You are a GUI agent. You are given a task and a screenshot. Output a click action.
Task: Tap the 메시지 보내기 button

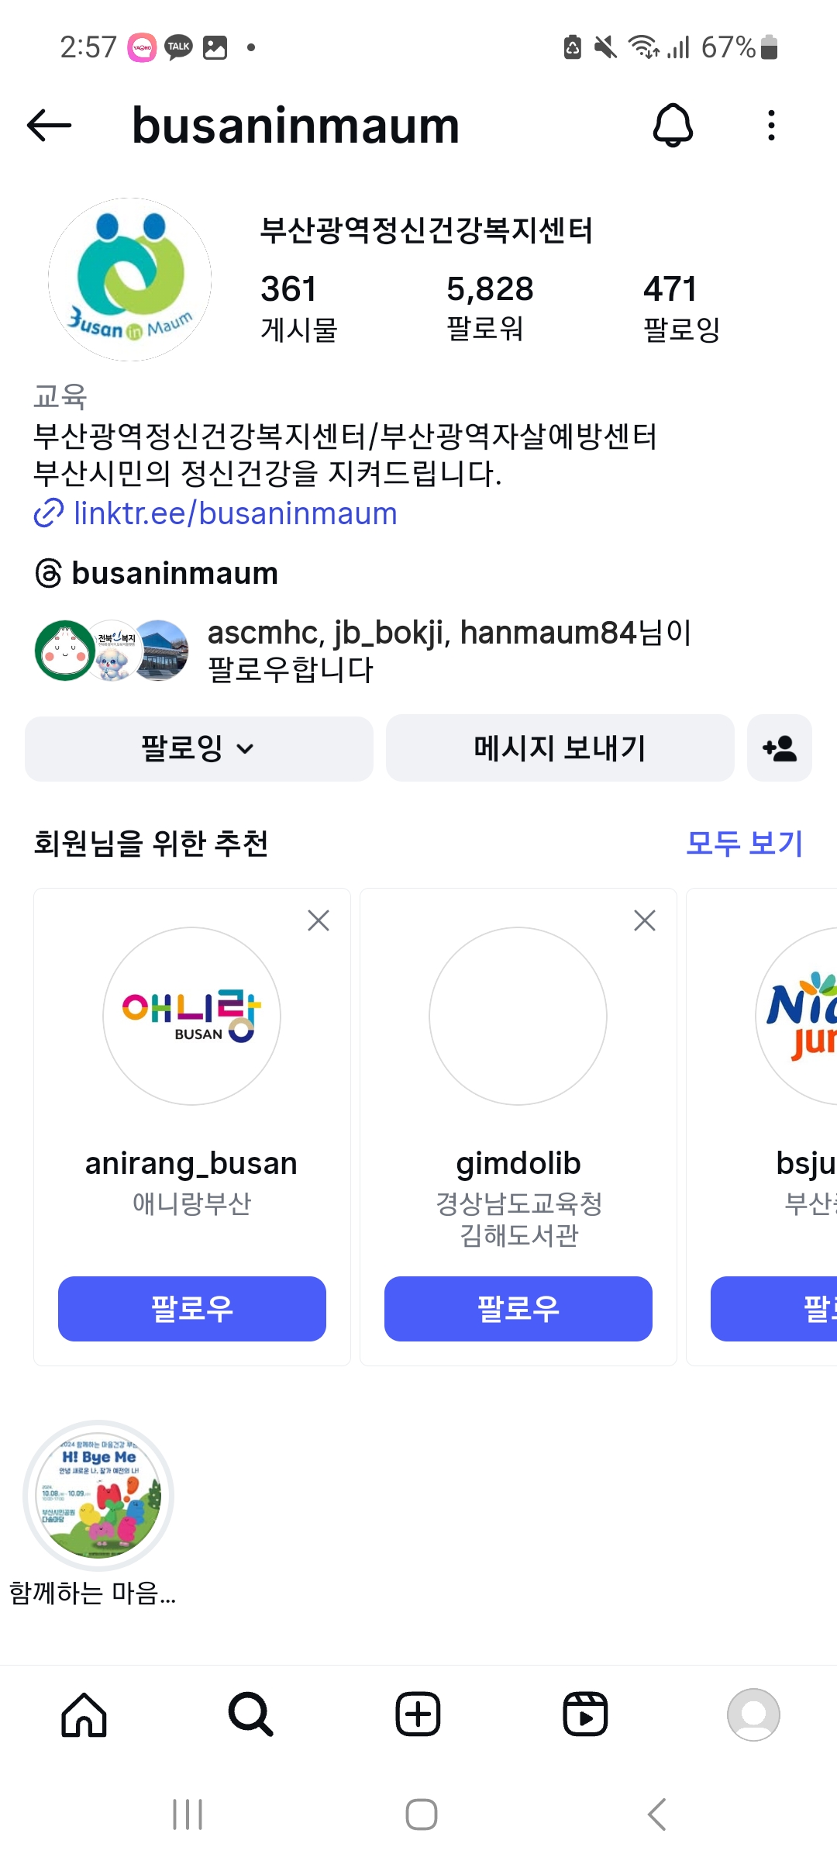tap(560, 748)
